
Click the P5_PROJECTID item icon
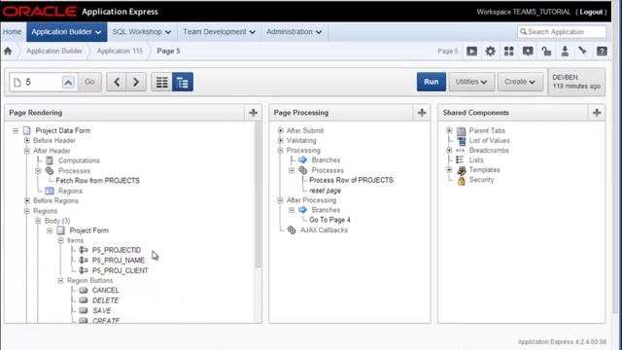84,250
